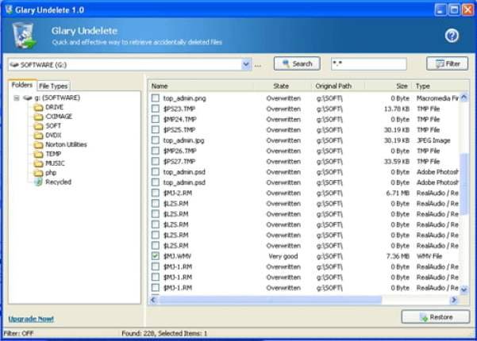Select the MUSIC tree folder label
The height and width of the screenshot is (341, 477).
(55, 163)
